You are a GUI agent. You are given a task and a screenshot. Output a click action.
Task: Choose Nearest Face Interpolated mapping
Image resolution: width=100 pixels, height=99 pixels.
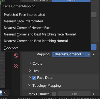[46, 21]
